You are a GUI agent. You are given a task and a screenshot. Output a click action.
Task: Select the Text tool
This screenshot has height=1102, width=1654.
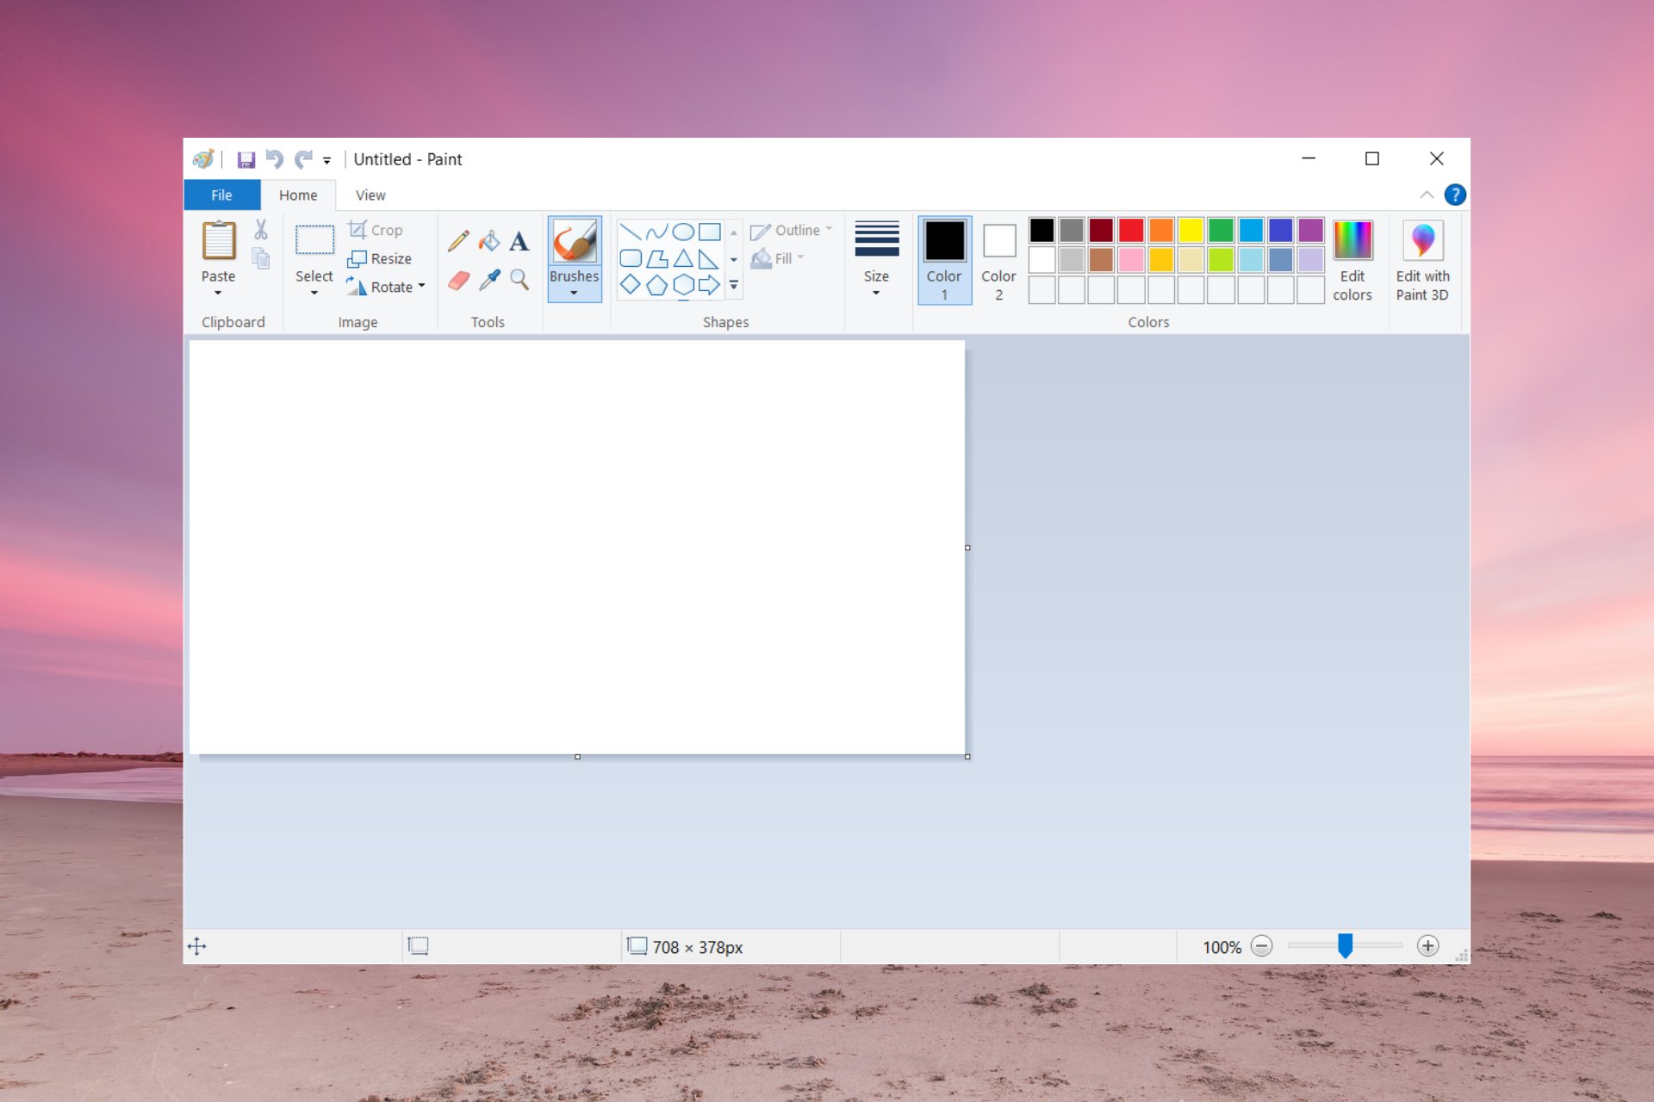coord(519,242)
